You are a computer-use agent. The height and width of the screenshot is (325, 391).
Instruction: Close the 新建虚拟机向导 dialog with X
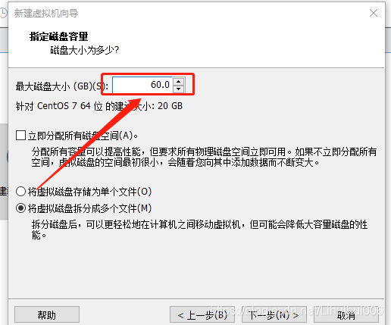pyautogui.click(x=374, y=13)
